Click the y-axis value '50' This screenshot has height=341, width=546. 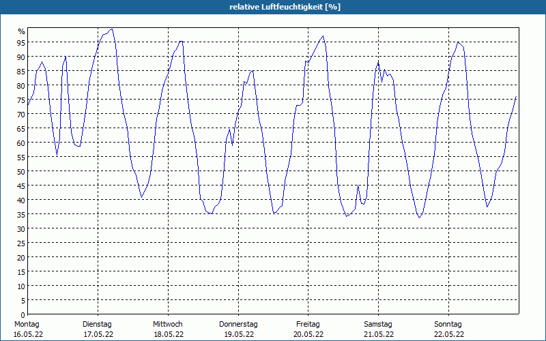[x=21, y=172]
